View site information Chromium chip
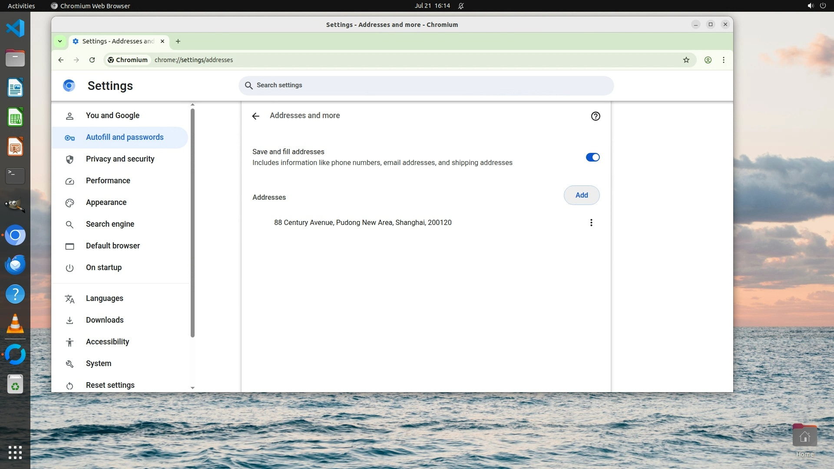The height and width of the screenshot is (469, 834). coord(128,60)
